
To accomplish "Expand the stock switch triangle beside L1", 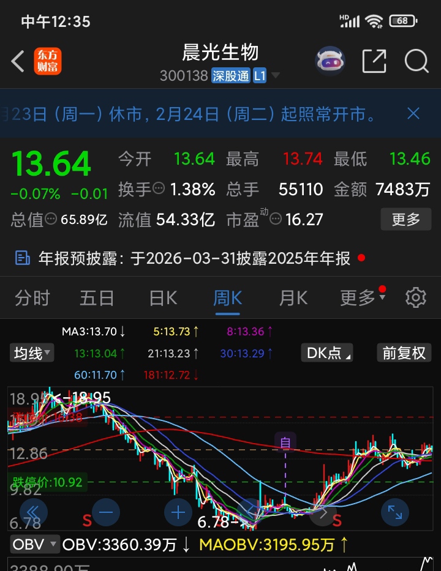I will click(x=276, y=75).
